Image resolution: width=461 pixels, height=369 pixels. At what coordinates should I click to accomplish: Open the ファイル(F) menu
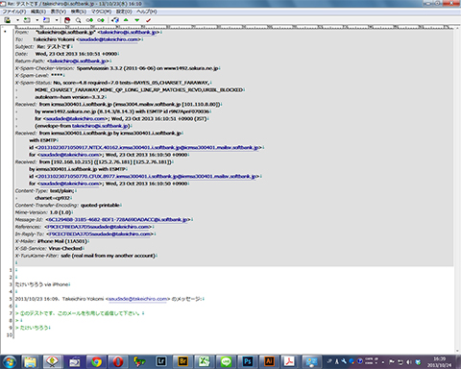click(14, 12)
